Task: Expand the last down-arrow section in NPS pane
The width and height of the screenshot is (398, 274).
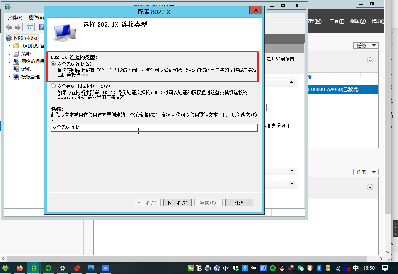Action: click(292, 184)
